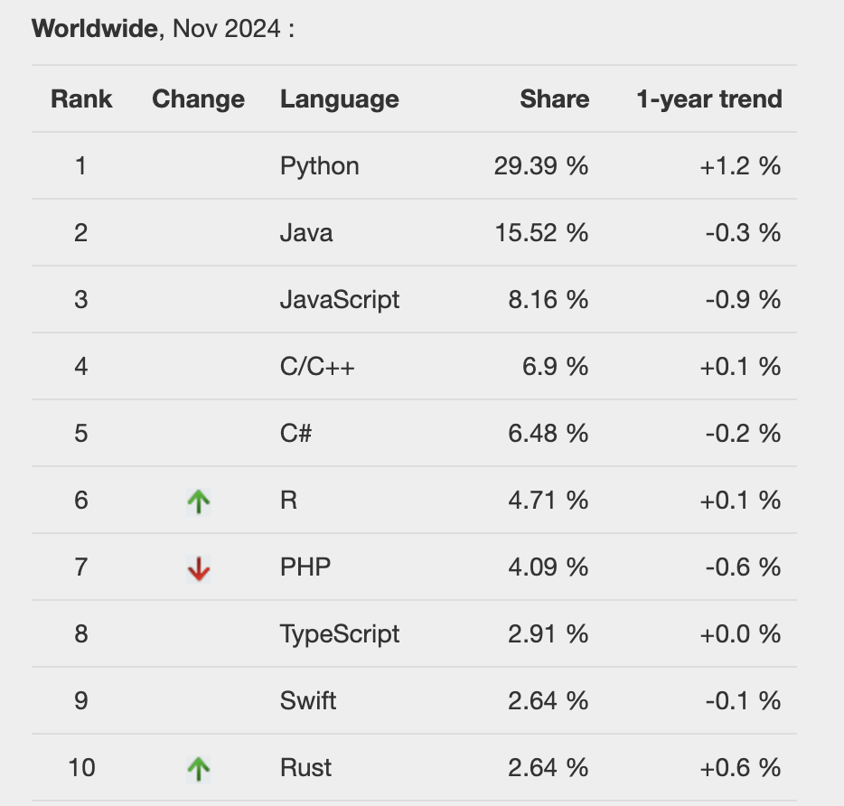The height and width of the screenshot is (806, 844).
Task: Click the JavaScript language name
Action: [339, 300]
